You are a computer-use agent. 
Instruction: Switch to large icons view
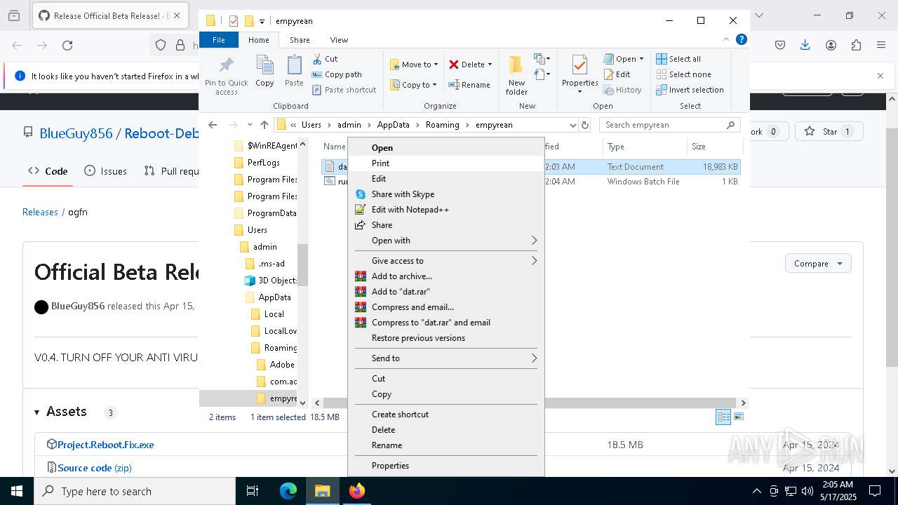pos(738,417)
